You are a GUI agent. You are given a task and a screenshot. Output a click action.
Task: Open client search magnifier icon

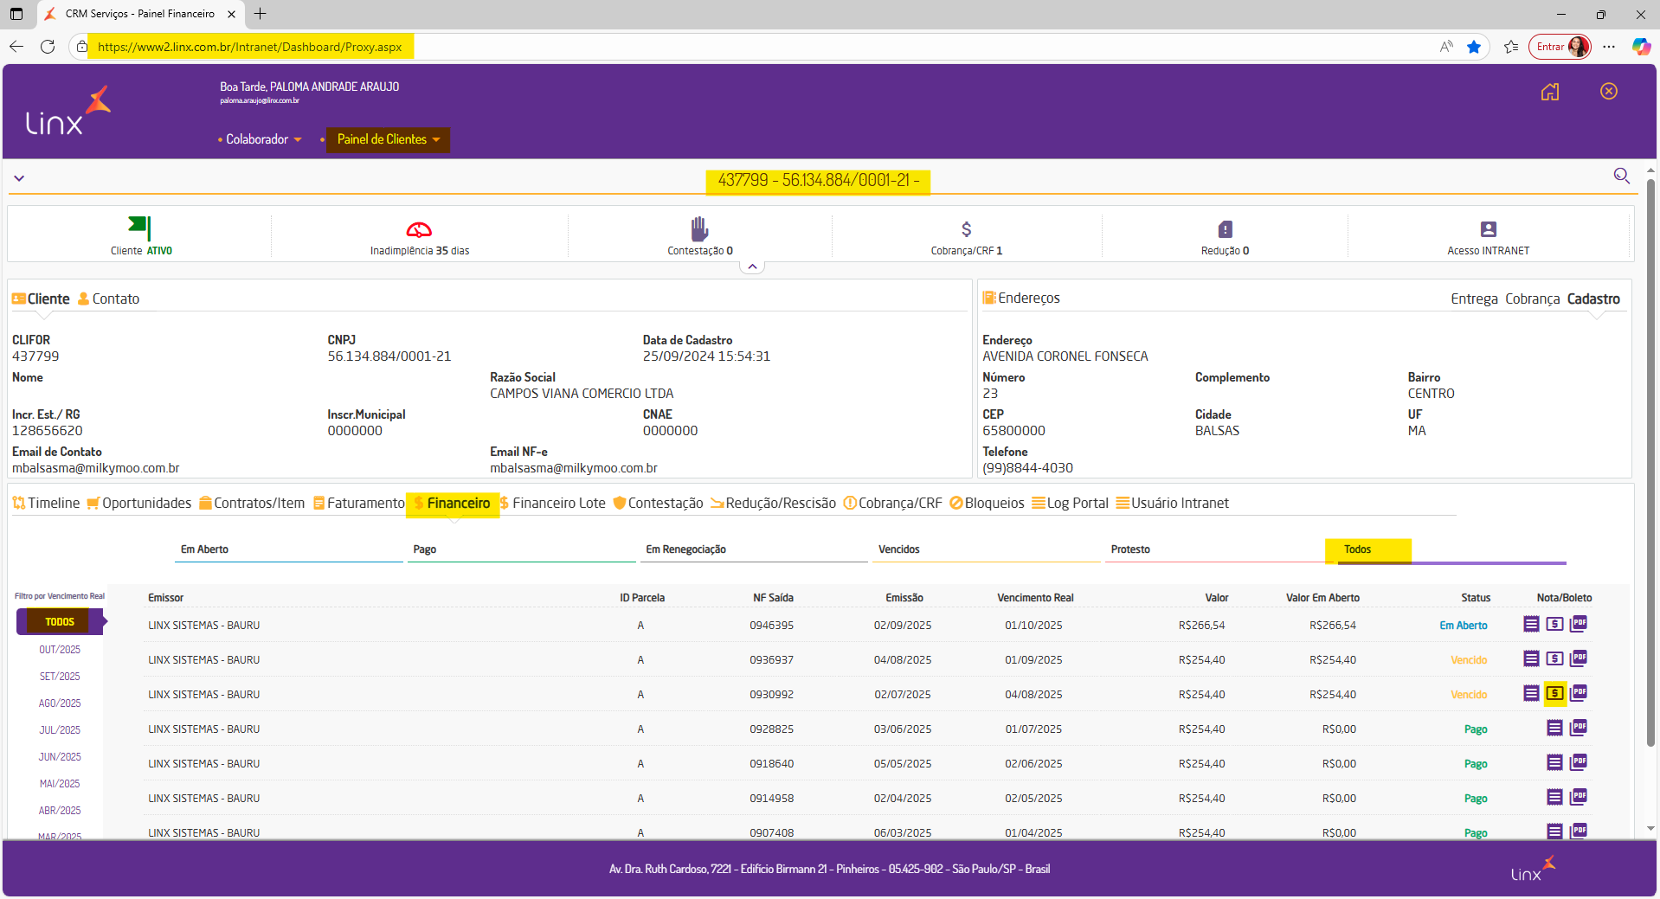(x=1622, y=177)
